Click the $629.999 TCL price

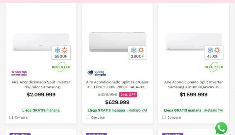click(117, 102)
